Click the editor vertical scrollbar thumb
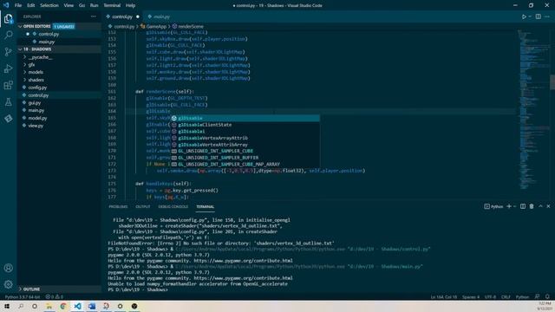Screen dimensions: 555x312 point(552,82)
